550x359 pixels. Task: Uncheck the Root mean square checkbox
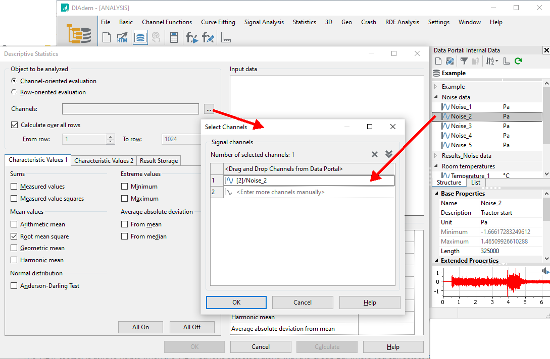14,236
